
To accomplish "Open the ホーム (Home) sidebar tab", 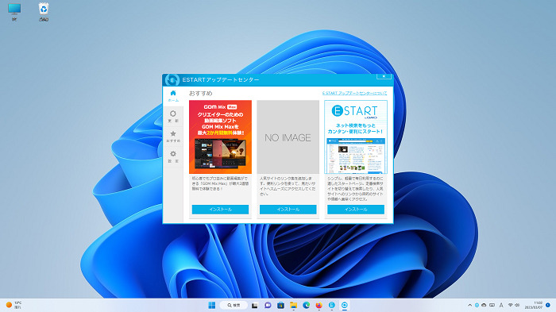I will pyautogui.click(x=173, y=96).
